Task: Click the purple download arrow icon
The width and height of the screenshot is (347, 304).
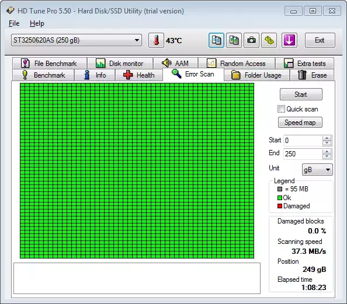Action: pos(289,40)
